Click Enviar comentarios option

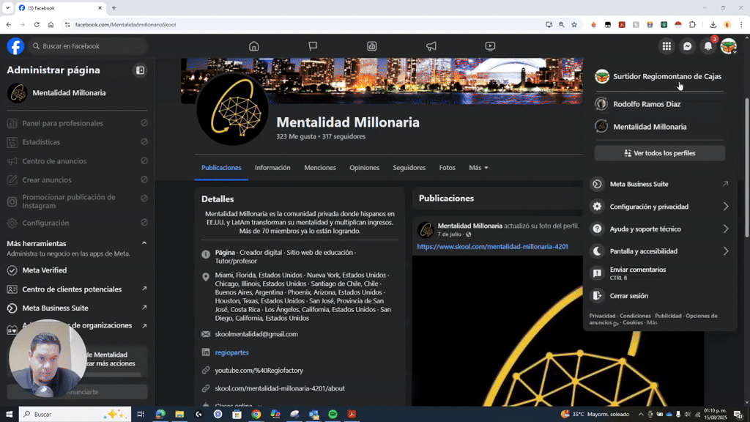click(660, 273)
